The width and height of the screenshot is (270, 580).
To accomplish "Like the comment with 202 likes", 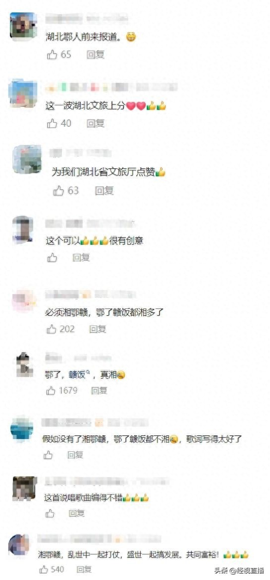I will pos(51,329).
